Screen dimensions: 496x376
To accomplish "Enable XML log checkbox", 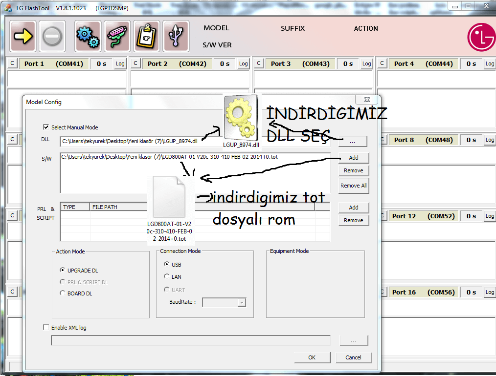I will 46,327.
